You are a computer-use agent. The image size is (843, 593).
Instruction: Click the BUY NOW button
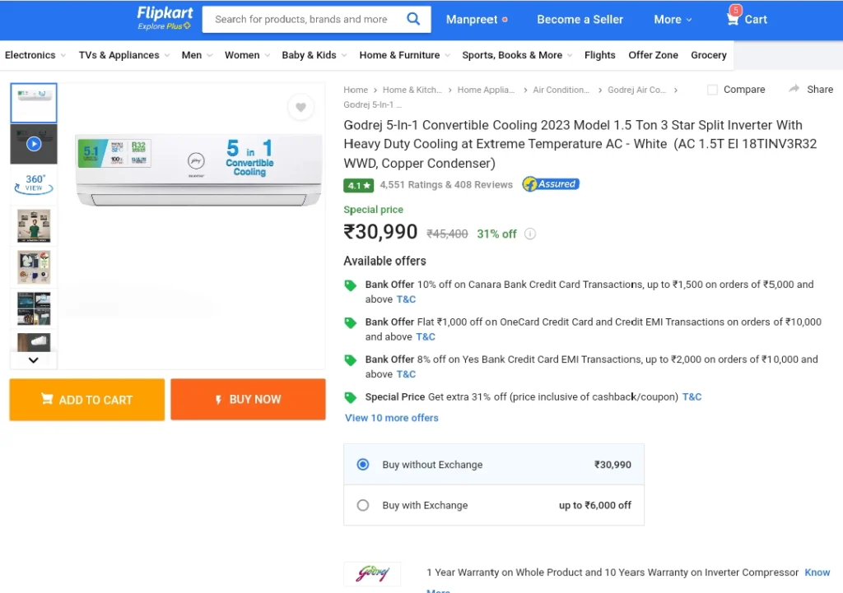coord(249,399)
